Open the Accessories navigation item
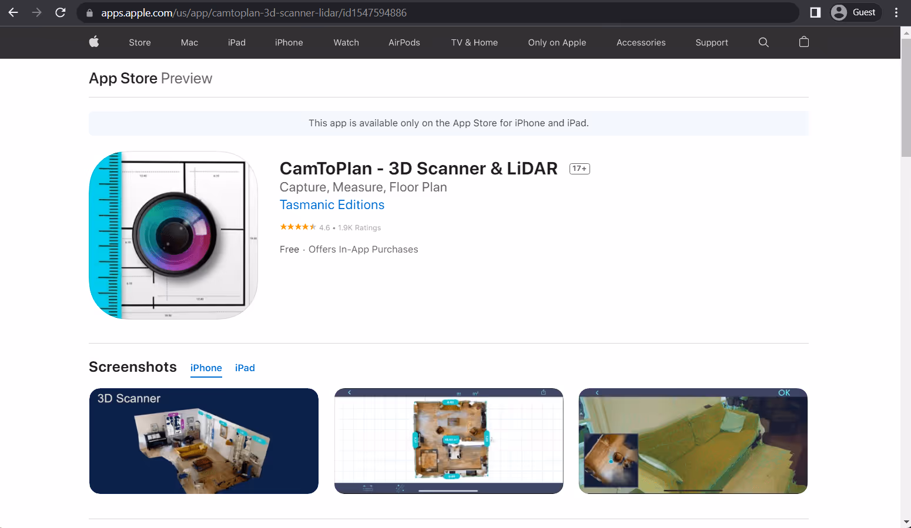The width and height of the screenshot is (911, 528). point(641,42)
